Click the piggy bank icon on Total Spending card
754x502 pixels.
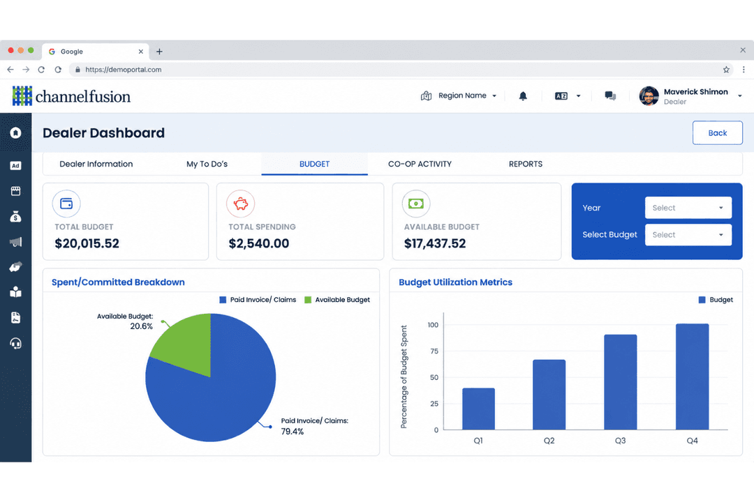point(240,204)
